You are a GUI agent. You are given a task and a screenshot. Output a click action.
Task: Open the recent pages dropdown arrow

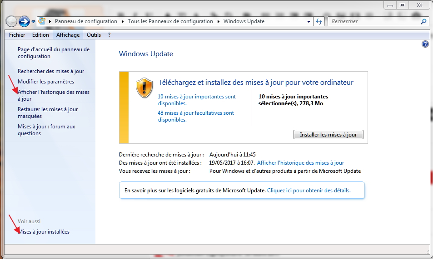(33, 21)
